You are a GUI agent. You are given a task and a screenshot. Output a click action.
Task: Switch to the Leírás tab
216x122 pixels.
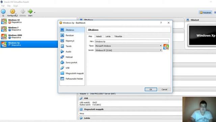pos(108,36)
